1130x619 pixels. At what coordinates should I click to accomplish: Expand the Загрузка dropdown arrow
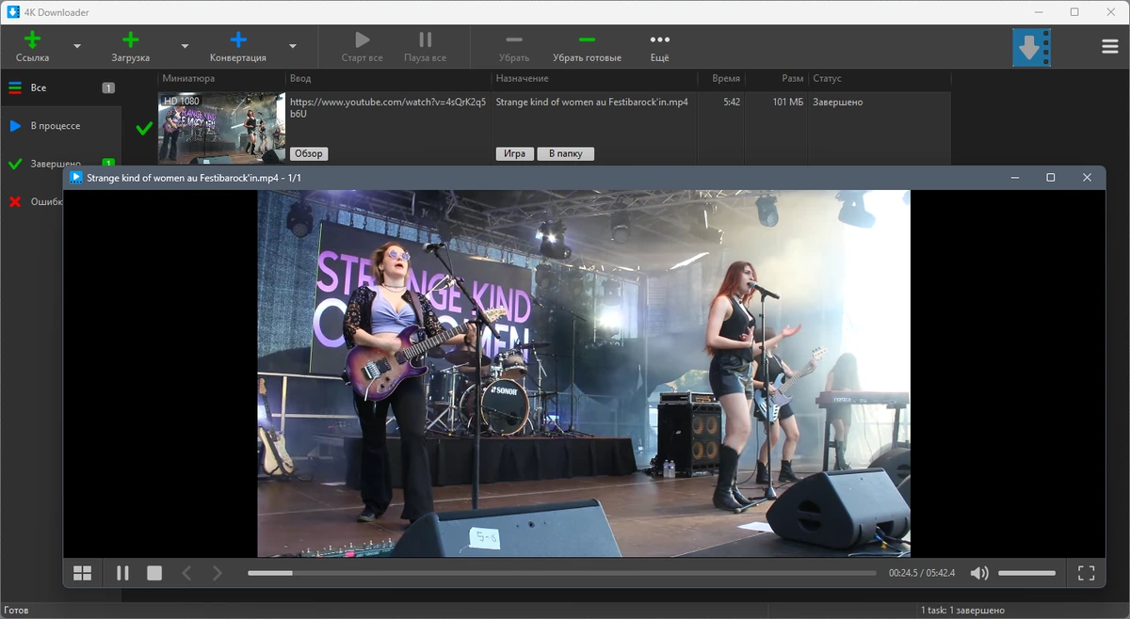tap(185, 46)
